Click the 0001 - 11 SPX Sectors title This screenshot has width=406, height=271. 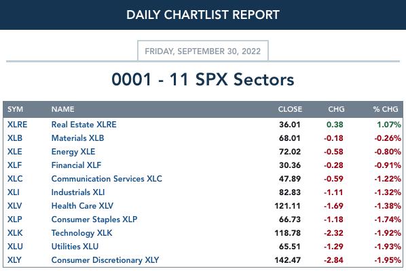[203, 79]
